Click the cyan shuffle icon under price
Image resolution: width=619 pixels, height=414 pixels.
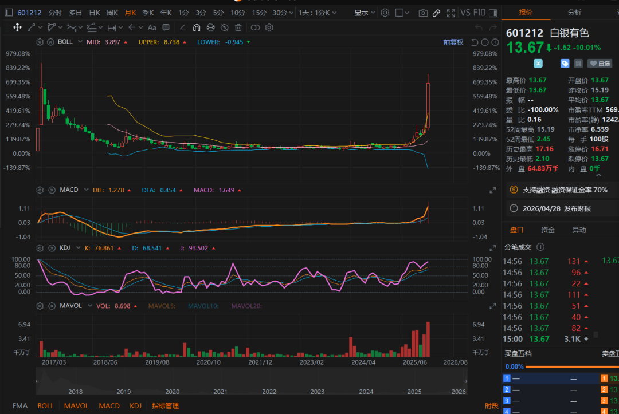[x=538, y=64]
